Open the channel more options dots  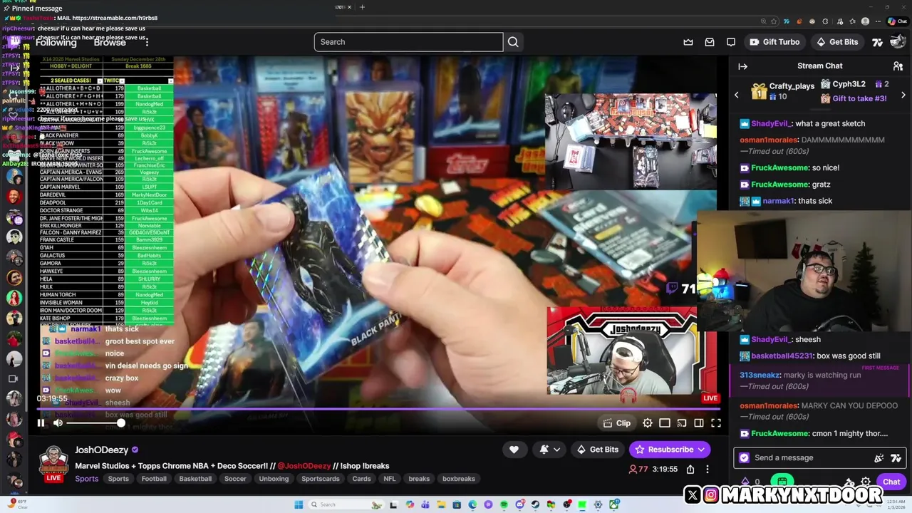[707, 470]
